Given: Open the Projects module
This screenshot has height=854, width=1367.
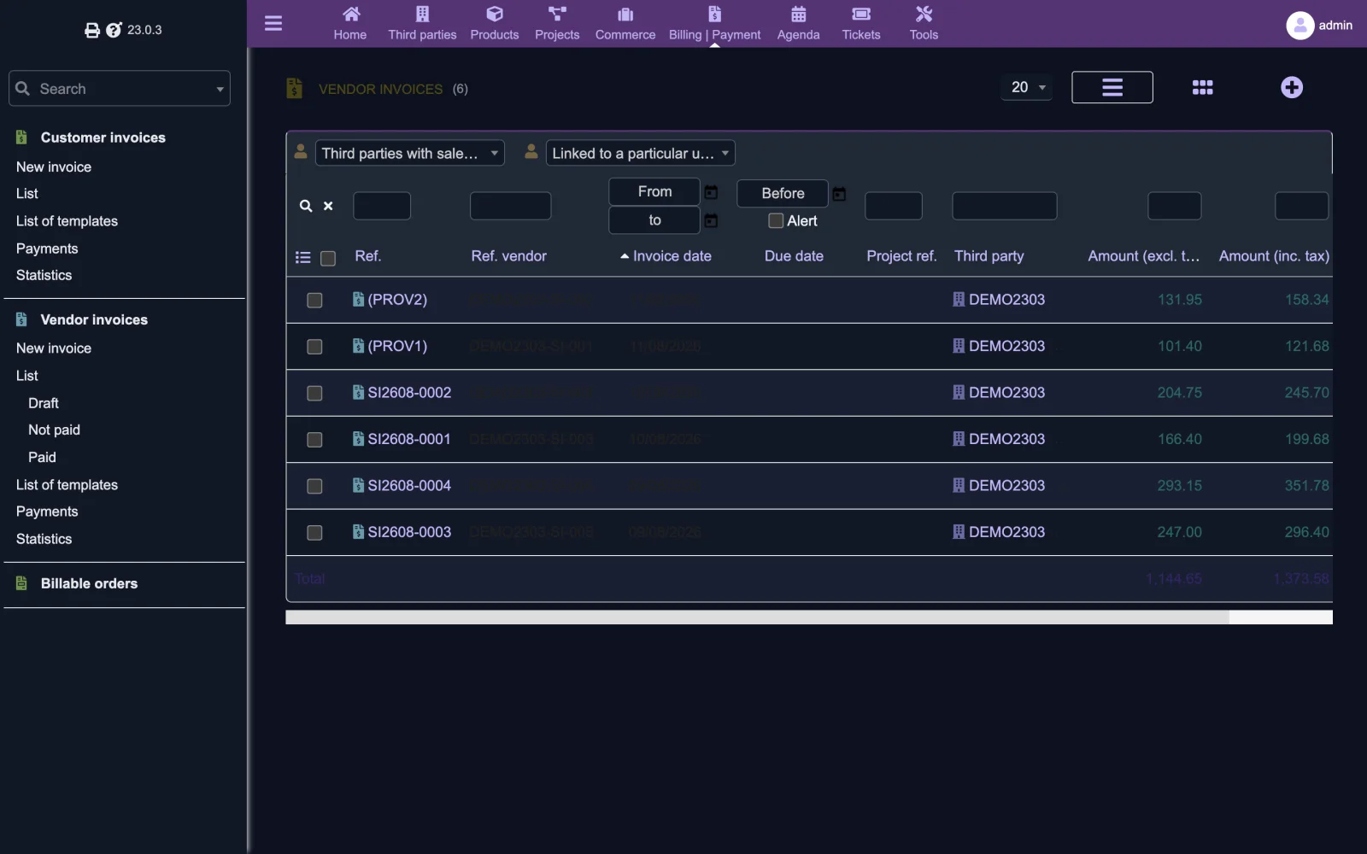Looking at the screenshot, I should (x=557, y=24).
